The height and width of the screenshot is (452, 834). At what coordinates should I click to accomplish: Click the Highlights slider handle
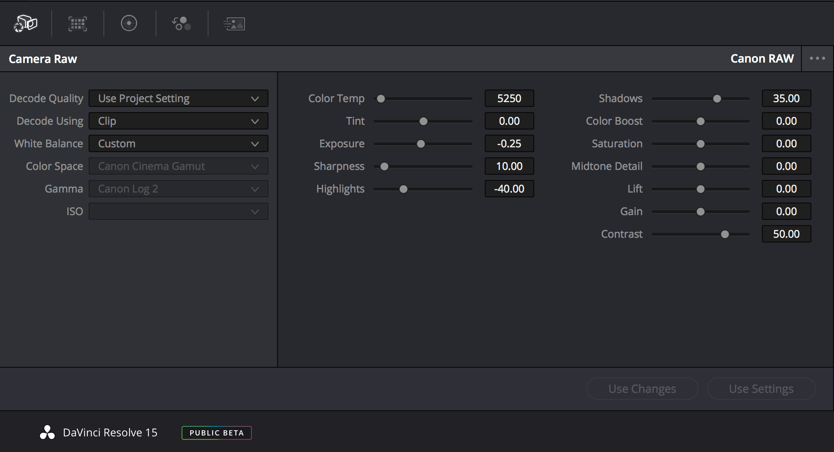point(404,189)
